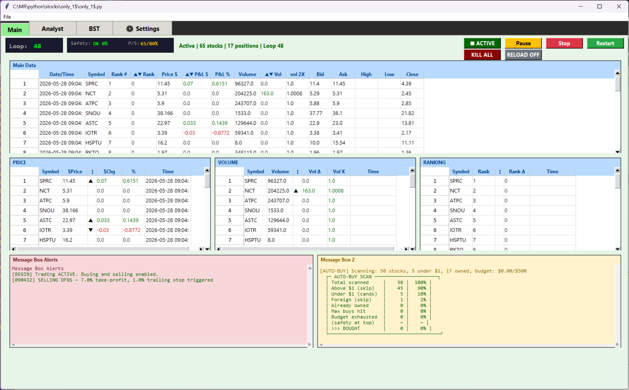Click the up-down arrow header in RANKING panel

coord(500,171)
